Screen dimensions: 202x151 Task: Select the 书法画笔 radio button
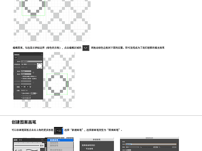84,149
